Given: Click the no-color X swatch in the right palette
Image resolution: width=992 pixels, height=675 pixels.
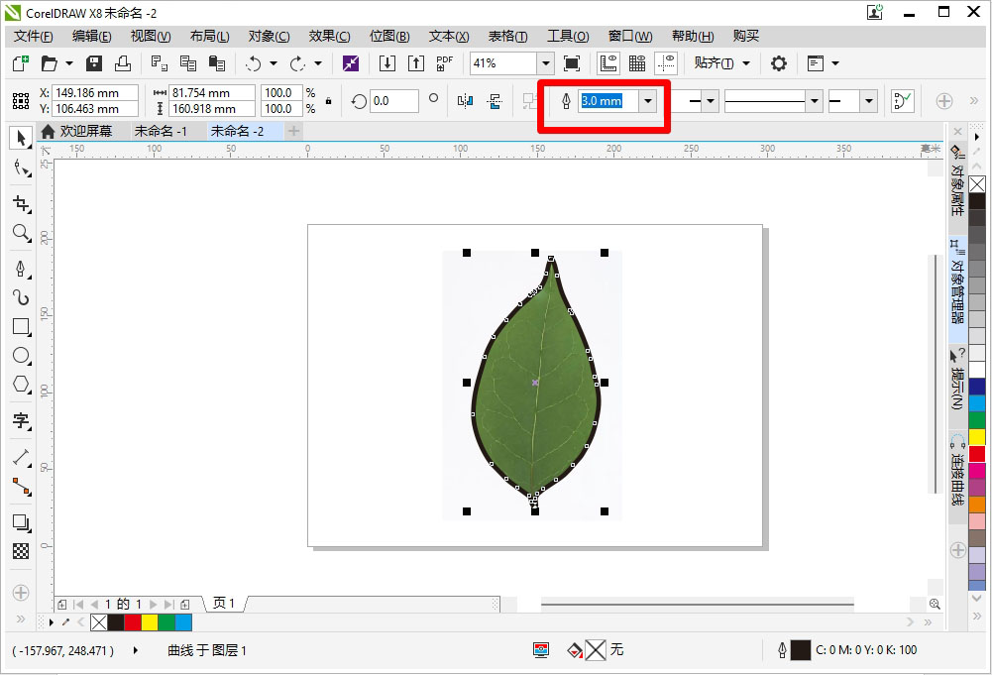Looking at the screenshot, I should (x=977, y=184).
